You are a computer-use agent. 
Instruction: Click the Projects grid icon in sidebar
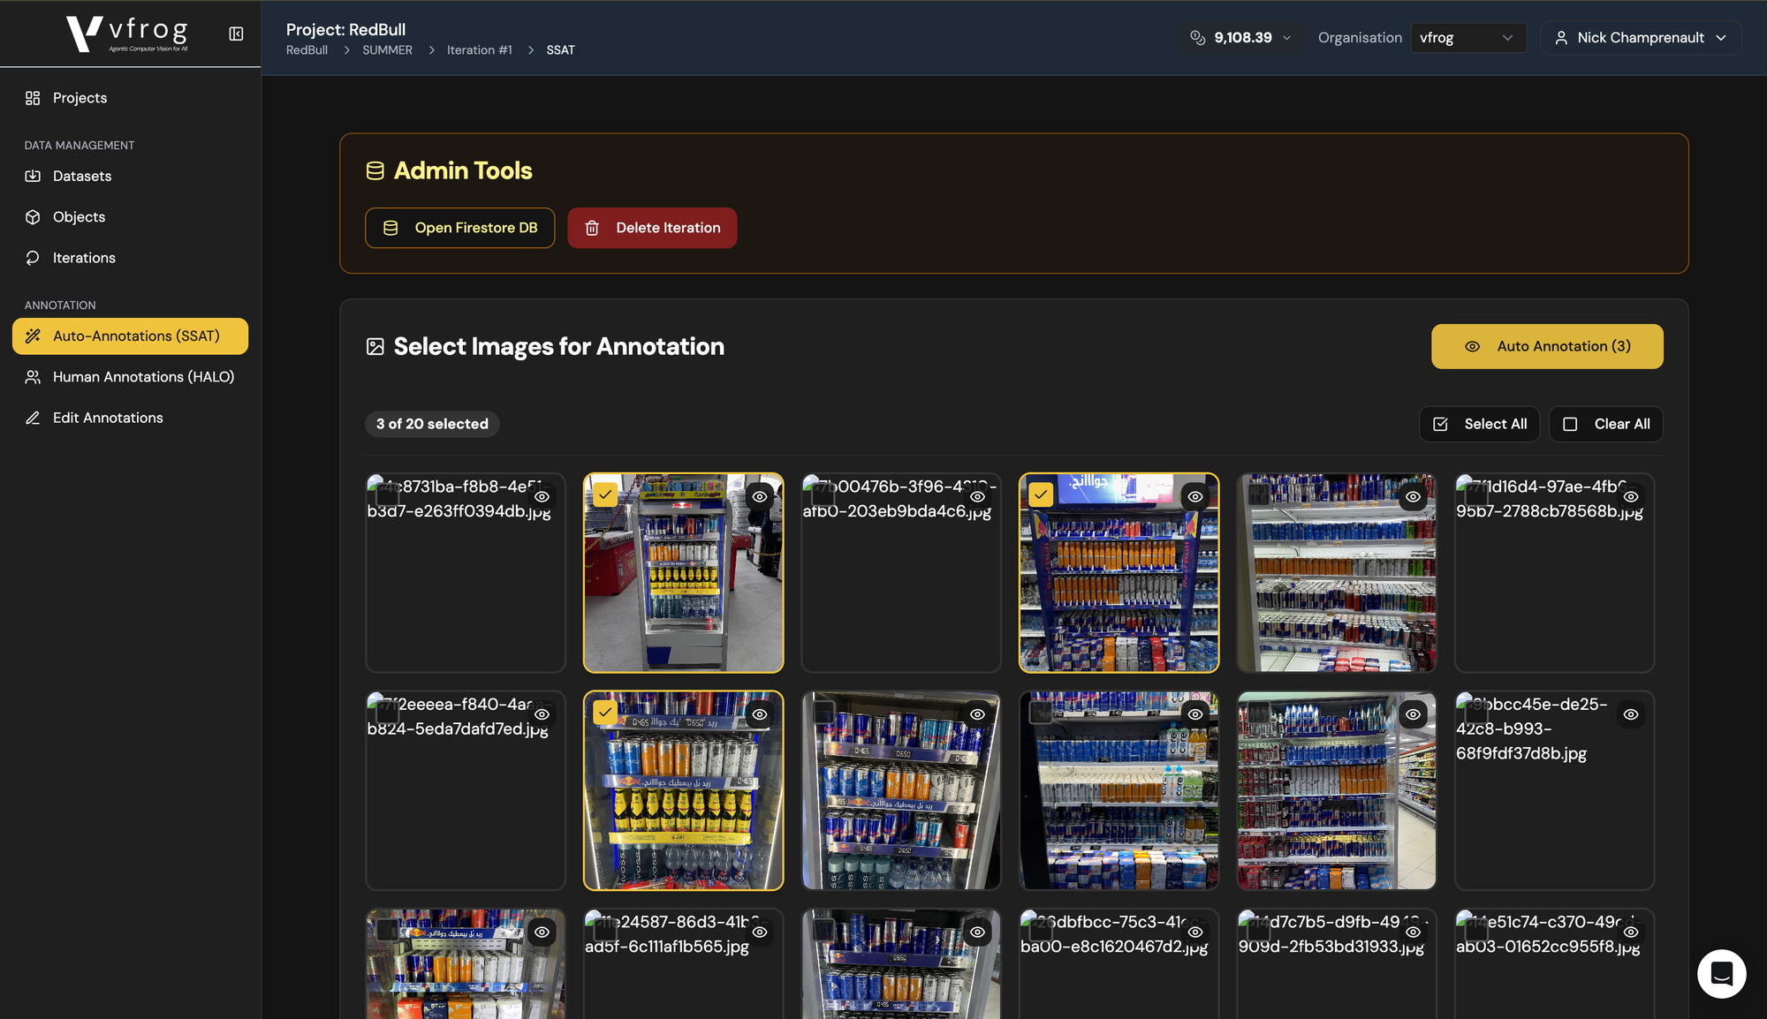(33, 98)
